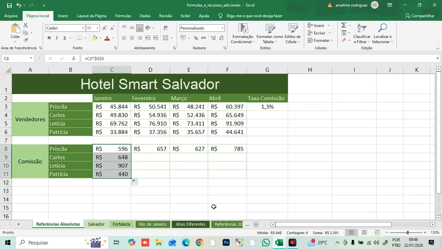
Task: Open the font name Calibri dropdown
Action: 83,28
